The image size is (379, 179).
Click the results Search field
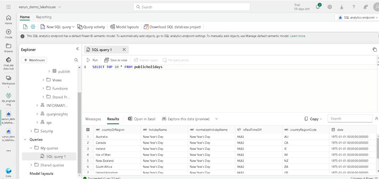click(350, 119)
